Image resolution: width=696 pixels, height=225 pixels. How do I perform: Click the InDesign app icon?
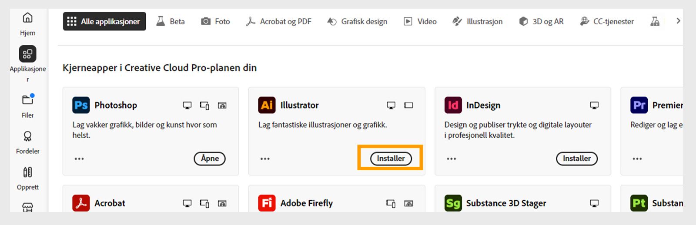tap(453, 105)
